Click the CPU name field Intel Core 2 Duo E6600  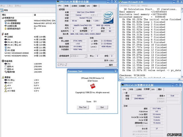[86, 12]
